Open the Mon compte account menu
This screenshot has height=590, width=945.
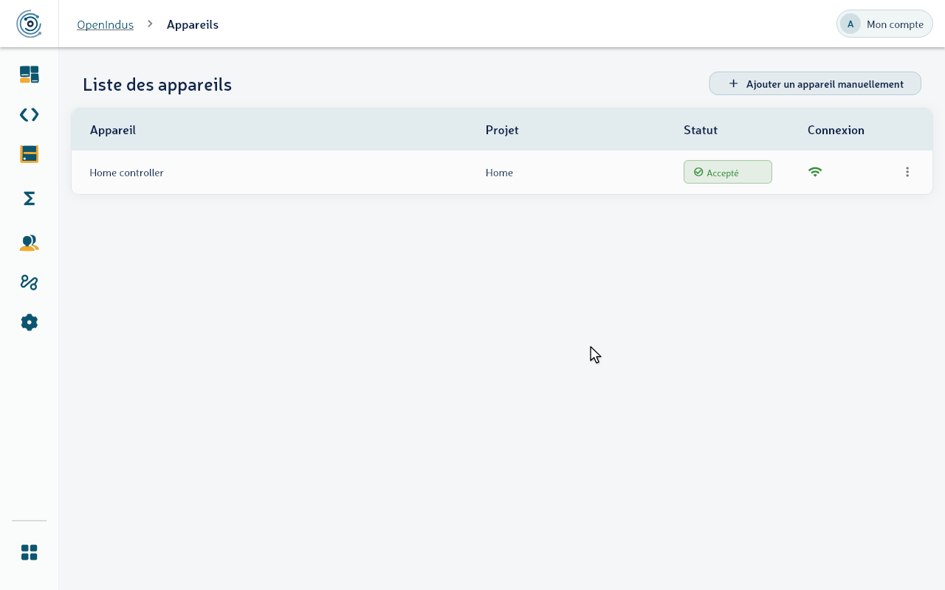point(884,24)
